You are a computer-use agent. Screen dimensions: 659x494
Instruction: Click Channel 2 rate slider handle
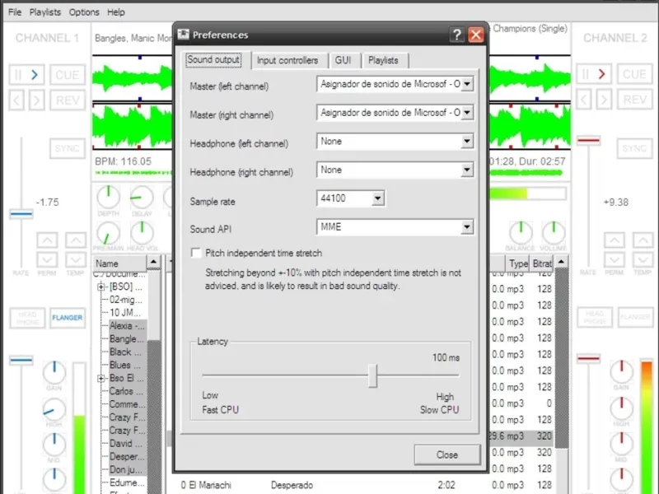click(588, 140)
